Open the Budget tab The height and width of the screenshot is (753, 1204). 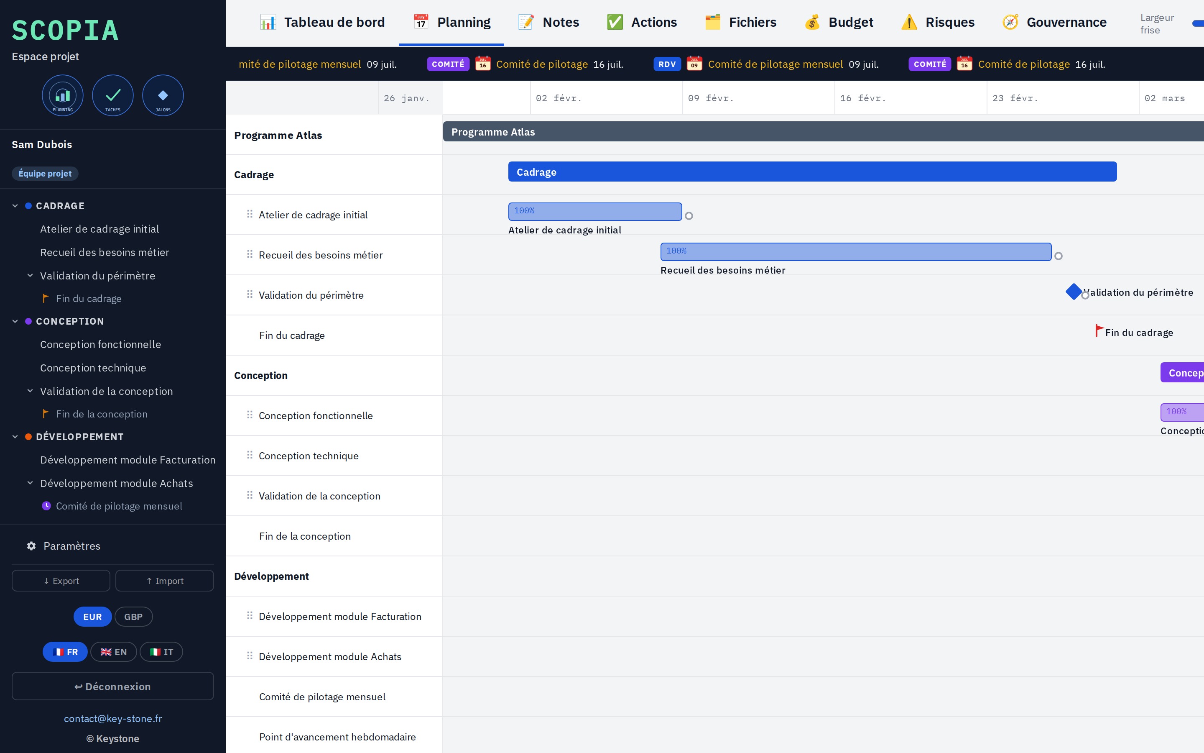[839, 23]
